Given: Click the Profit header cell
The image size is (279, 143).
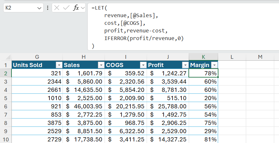Looking at the screenshot, I should click(168, 65).
